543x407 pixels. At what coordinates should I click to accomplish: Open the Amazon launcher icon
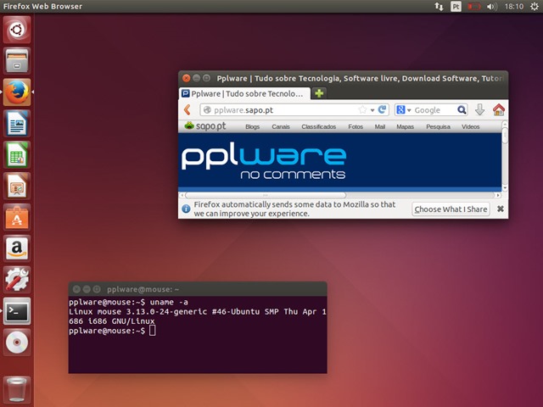click(17, 248)
